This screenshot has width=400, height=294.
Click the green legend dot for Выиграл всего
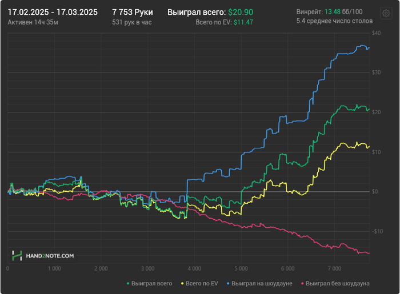pyautogui.click(x=128, y=284)
